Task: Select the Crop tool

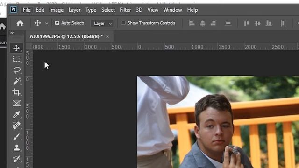Action: pyautogui.click(x=17, y=92)
